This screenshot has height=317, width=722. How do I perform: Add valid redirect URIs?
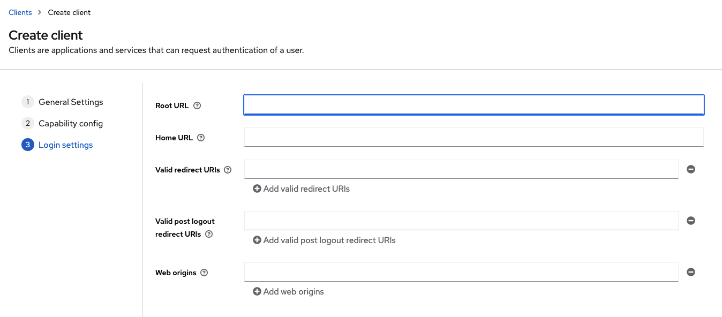301,188
